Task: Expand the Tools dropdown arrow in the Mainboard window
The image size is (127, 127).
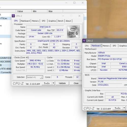Action: point(124,108)
